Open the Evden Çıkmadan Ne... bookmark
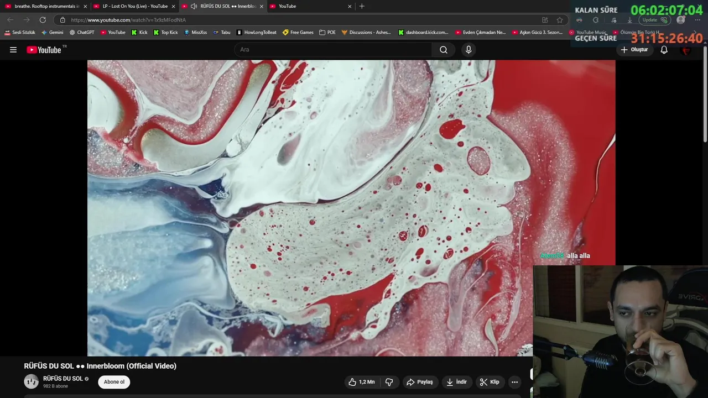 [480, 33]
